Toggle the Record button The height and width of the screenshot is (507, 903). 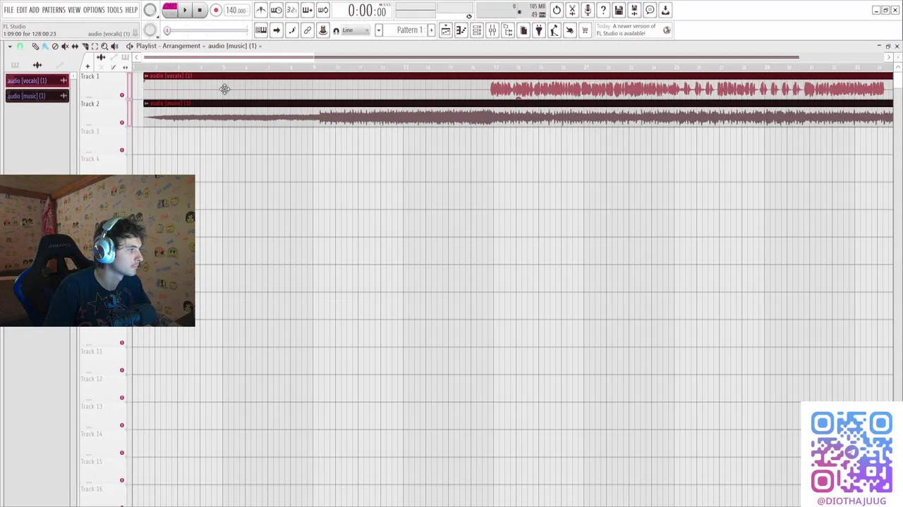point(216,11)
